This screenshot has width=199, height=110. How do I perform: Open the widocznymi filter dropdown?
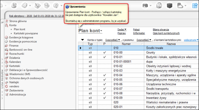tap(191, 40)
